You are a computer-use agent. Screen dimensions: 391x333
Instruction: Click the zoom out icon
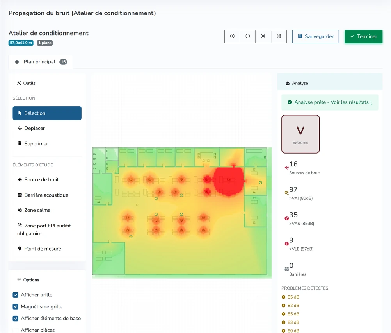pyautogui.click(x=248, y=36)
